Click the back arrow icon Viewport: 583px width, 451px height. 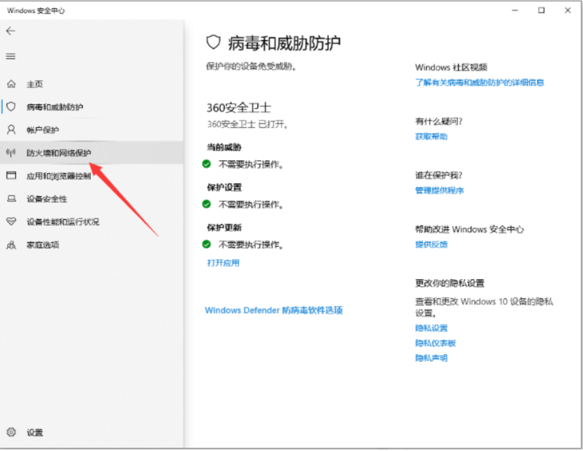pos(10,31)
